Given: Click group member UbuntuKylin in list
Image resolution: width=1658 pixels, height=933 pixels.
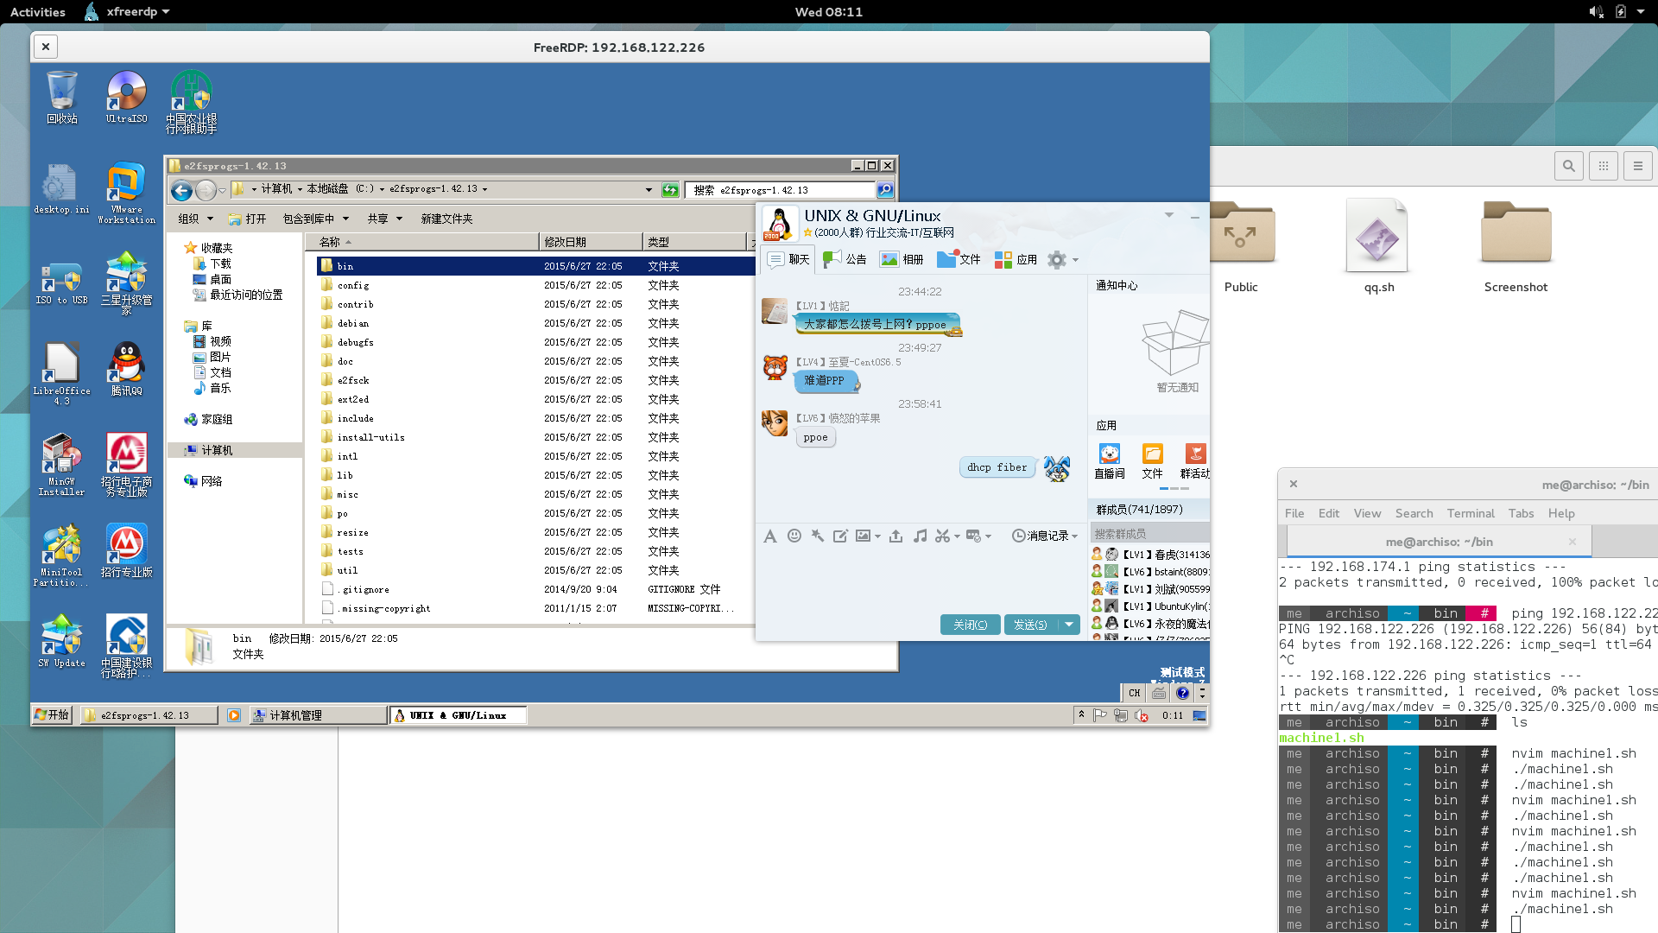Looking at the screenshot, I should tap(1150, 606).
